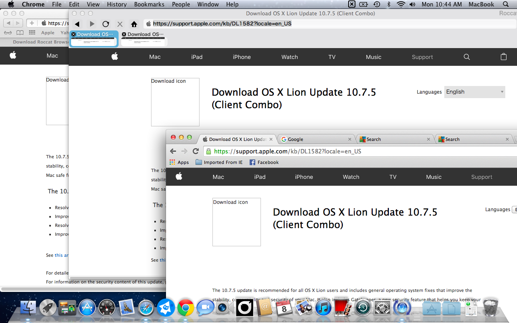Click the Apple logo in Roccat window's site nav
The height and width of the screenshot is (323, 517).
115,57
